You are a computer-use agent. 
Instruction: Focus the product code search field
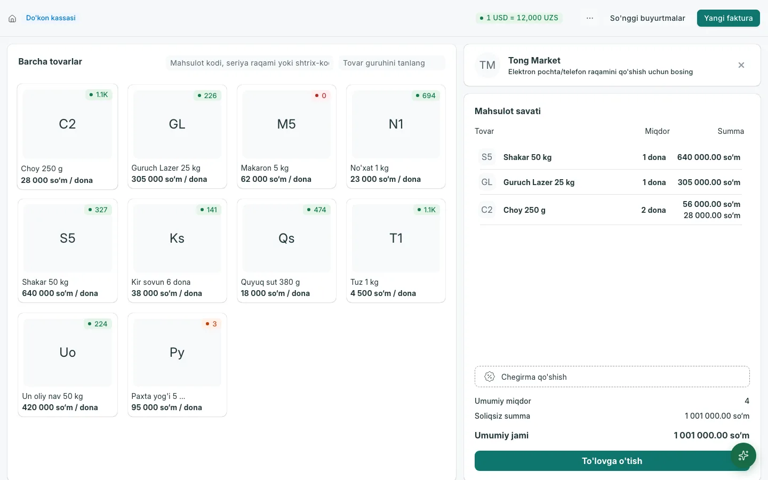[249, 63]
